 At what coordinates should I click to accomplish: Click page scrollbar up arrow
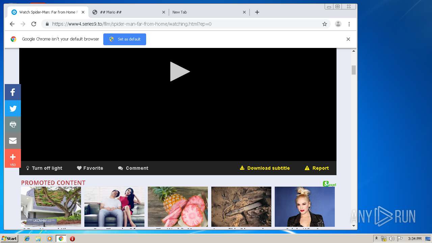354,51
